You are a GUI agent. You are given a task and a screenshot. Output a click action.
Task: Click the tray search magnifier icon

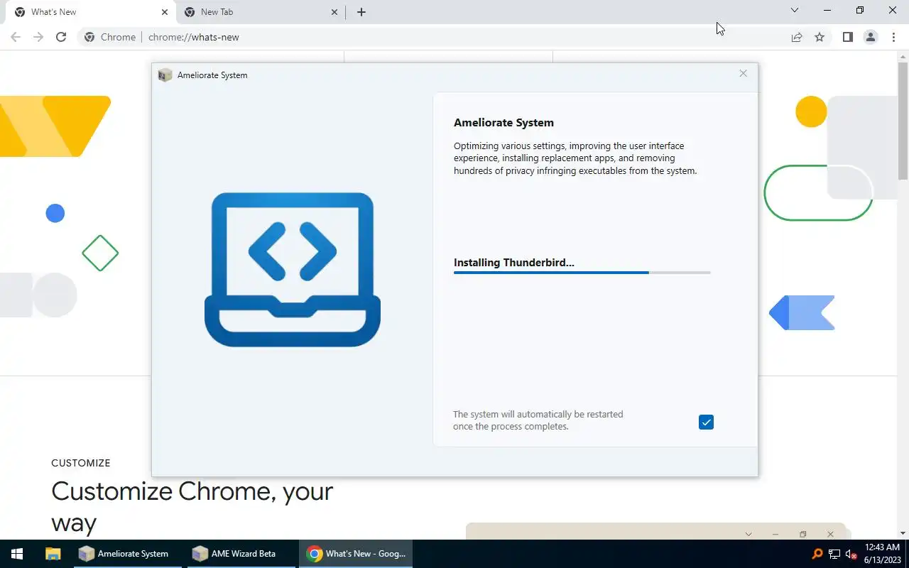[x=817, y=554]
